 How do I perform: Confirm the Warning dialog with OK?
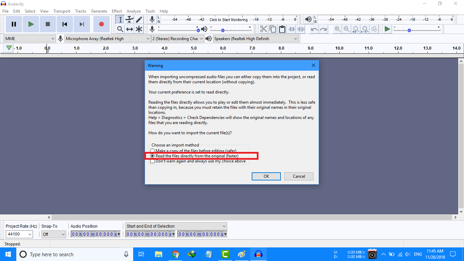pyautogui.click(x=266, y=176)
